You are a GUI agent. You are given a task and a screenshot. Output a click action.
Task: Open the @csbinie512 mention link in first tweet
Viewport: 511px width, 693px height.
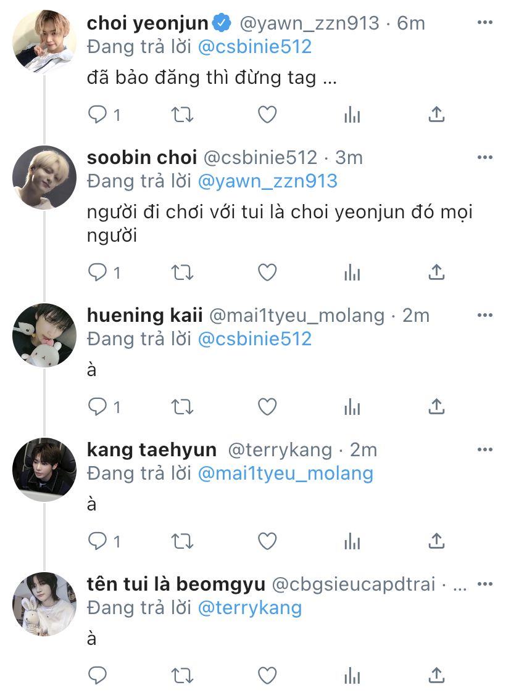tap(255, 47)
